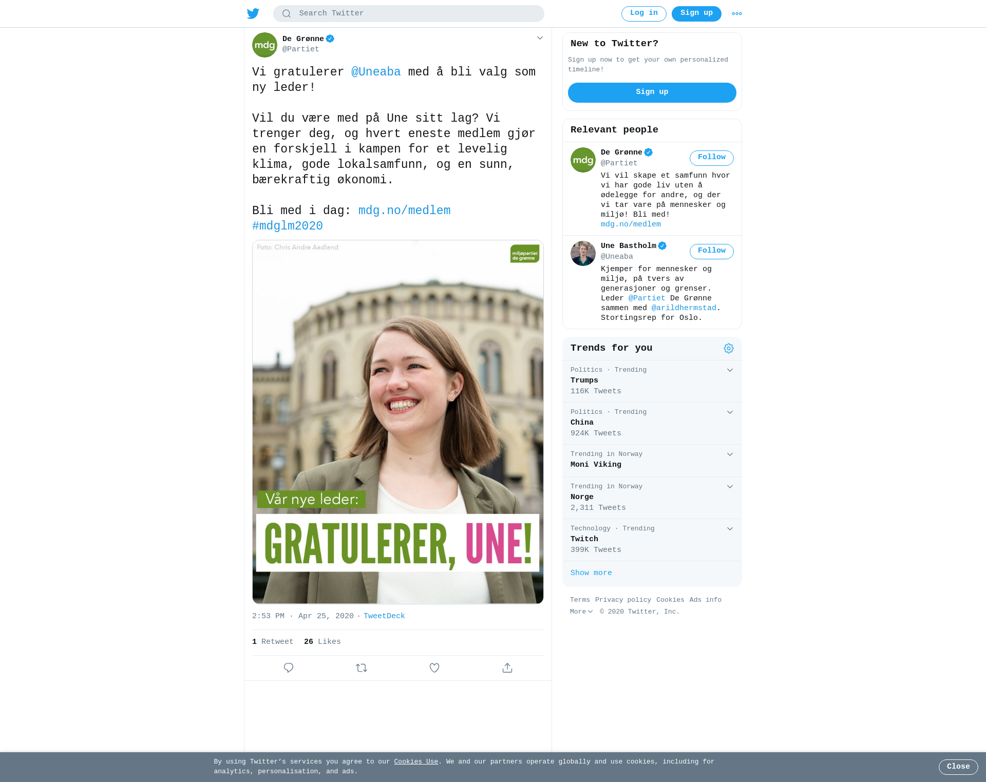Viewport: 986px width, 782px height.
Task: Click the De Grønne mdg avatar in tweet
Action: [x=264, y=45]
